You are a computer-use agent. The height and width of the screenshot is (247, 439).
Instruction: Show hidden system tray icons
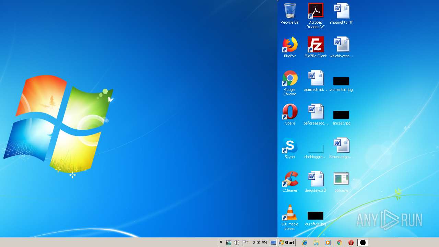pyautogui.click(x=221, y=243)
